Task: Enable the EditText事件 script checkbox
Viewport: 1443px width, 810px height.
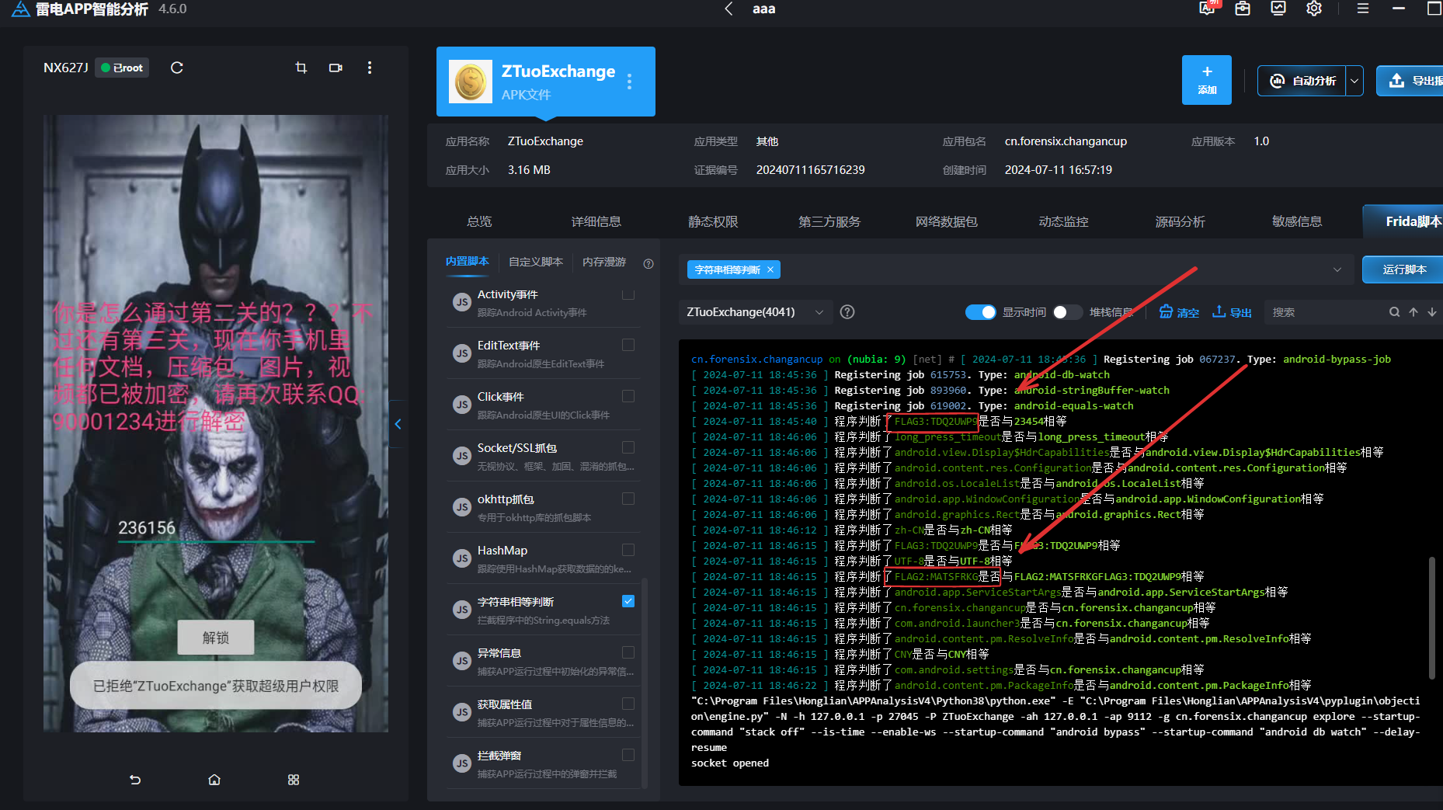Action: tap(628, 345)
